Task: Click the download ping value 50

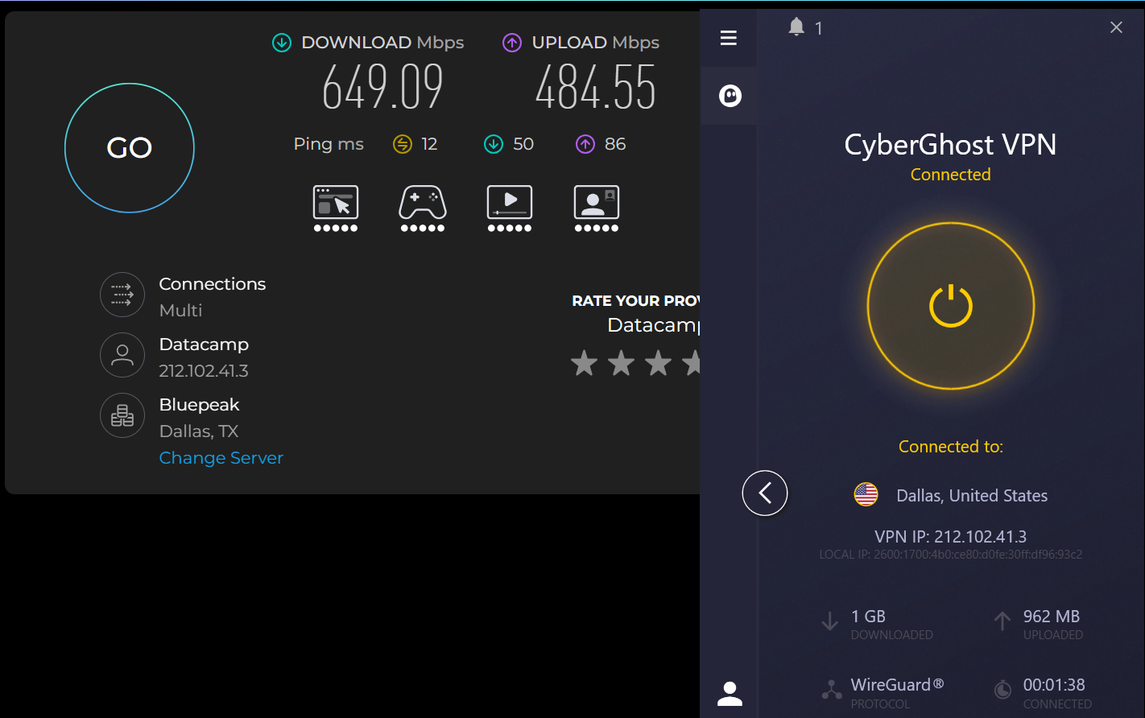Action: [x=523, y=144]
